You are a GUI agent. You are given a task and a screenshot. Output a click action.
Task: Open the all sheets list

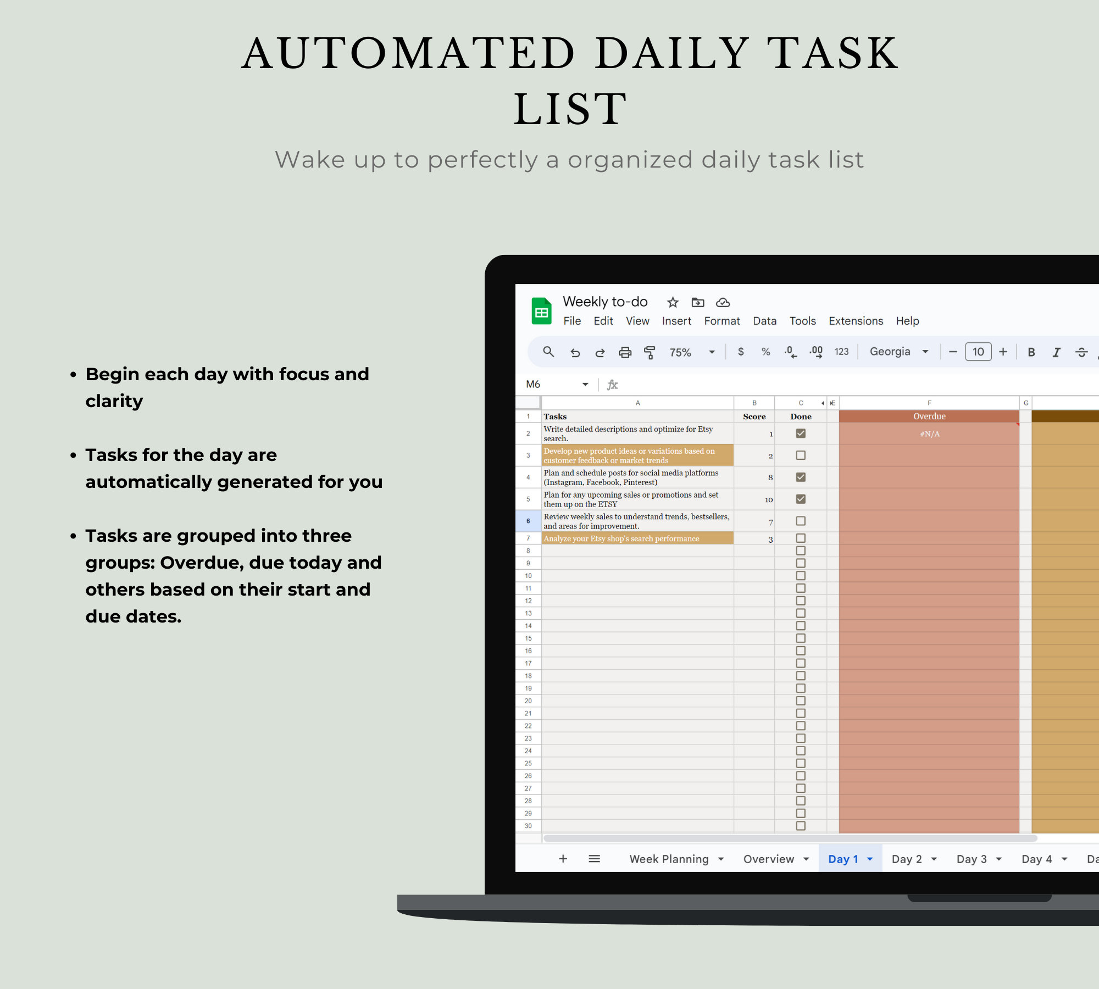click(x=594, y=858)
